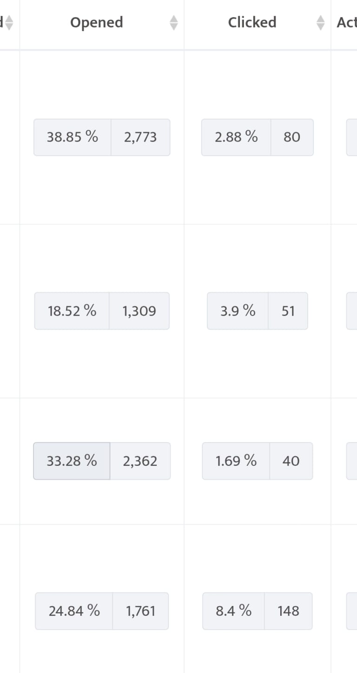Open the 2,773 opened count
The image size is (357, 673).
(x=140, y=137)
